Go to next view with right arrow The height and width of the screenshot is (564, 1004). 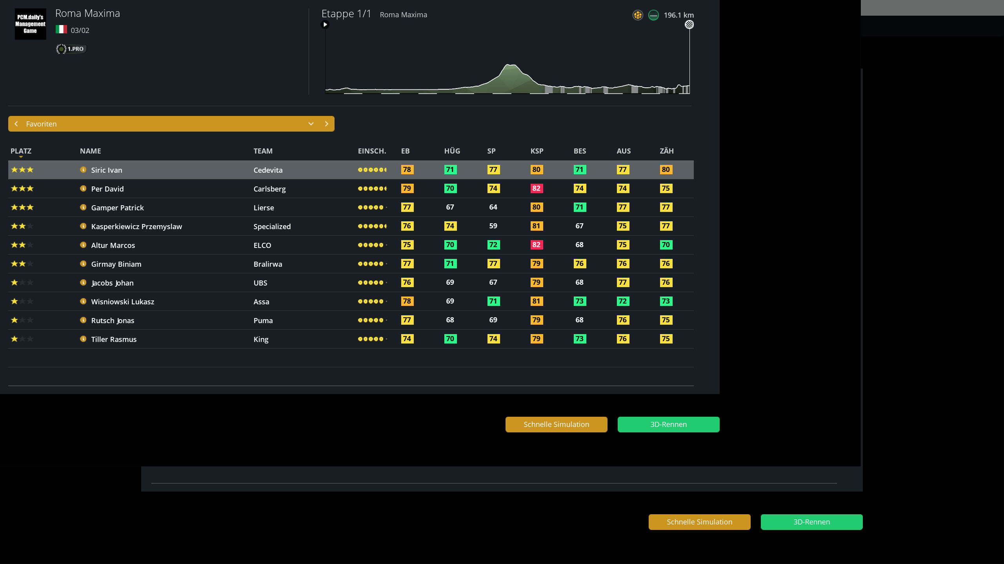(327, 124)
